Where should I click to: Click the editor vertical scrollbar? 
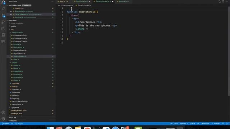(x=229, y=51)
